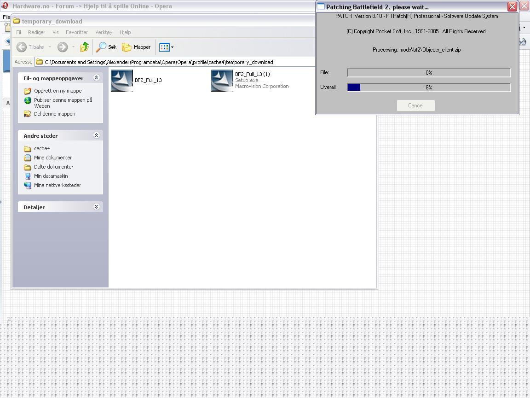This screenshot has height=398, width=530.
Task: Open the view mode icon menu
Action: click(x=166, y=47)
